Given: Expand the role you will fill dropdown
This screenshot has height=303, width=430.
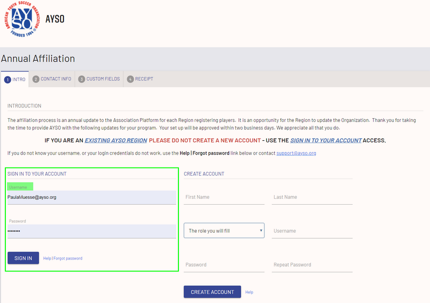Looking at the screenshot, I should click(x=224, y=230).
